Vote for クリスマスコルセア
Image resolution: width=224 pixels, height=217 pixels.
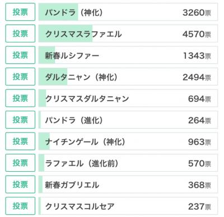pyautogui.click(x=20, y=206)
